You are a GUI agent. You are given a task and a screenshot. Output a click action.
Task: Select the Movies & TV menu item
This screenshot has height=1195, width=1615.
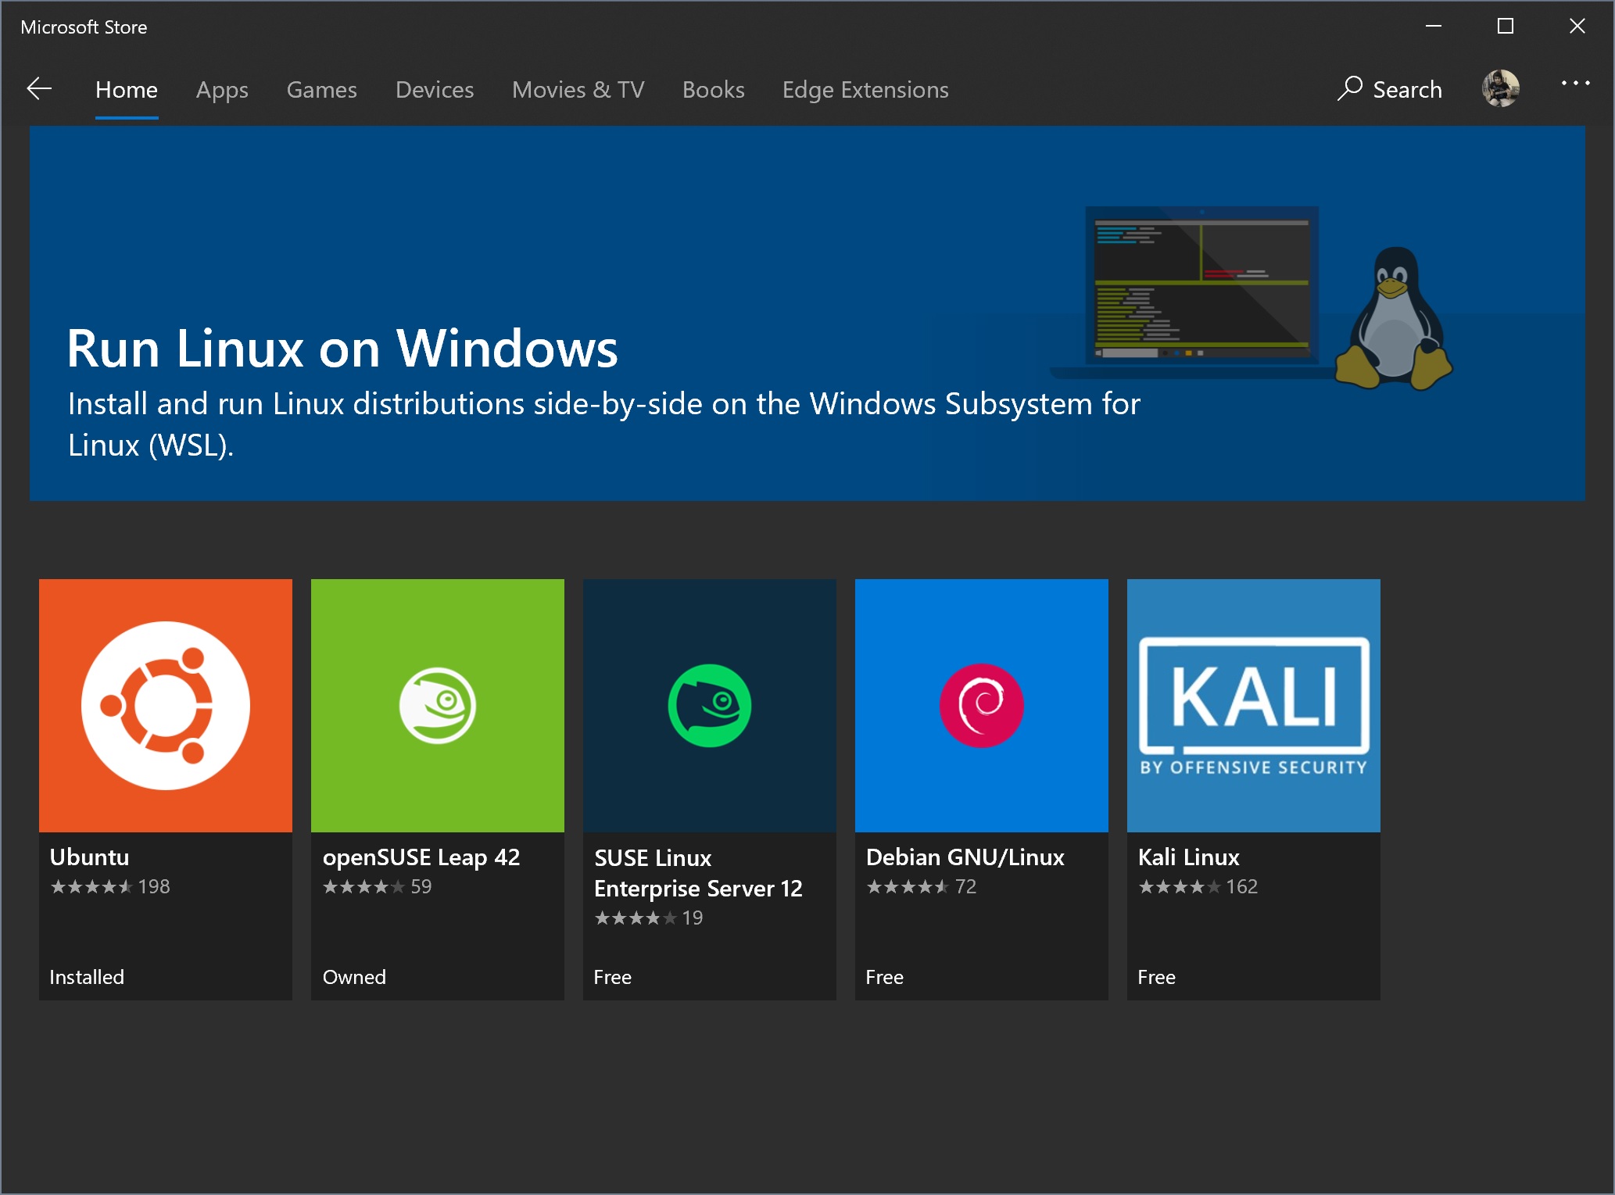[578, 88]
